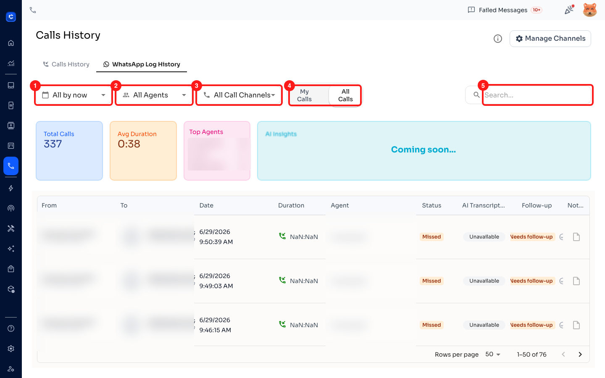This screenshot has height=378, width=605.
Task: Open the shopping bag icon in sidebar
Action: pyautogui.click(x=11, y=269)
